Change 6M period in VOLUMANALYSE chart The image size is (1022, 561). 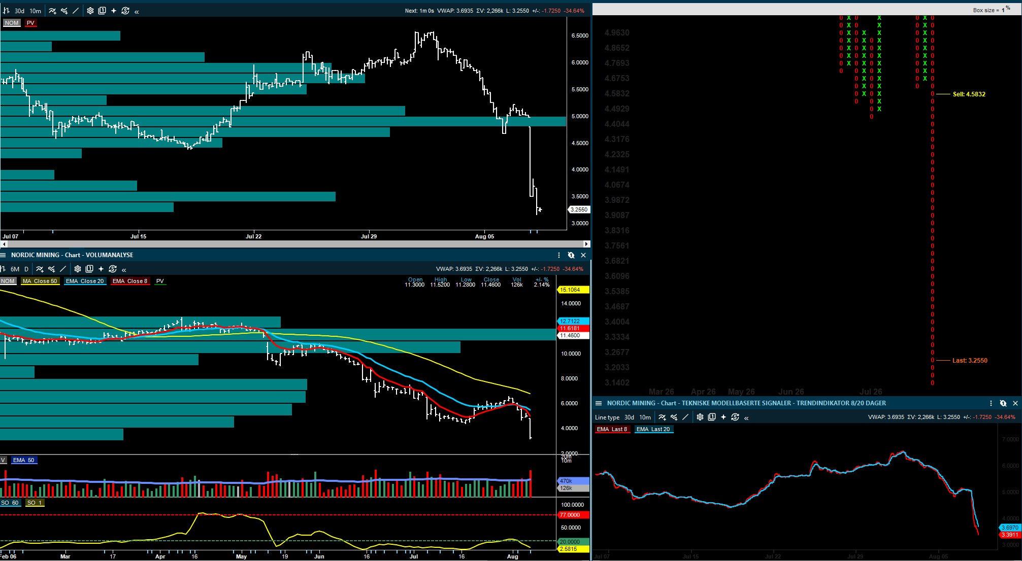point(15,269)
